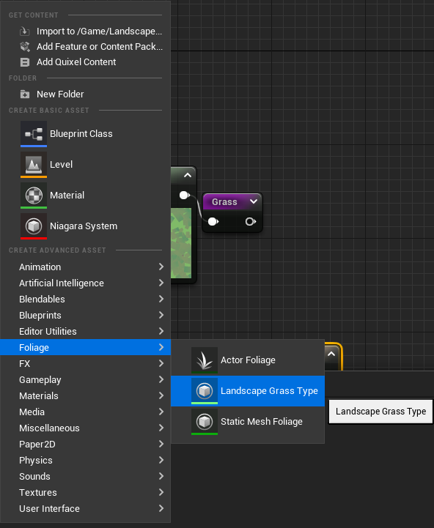This screenshot has height=528, width=434.
Task: Click the Landscape Grass Type icon
Action: pos(205,391)
